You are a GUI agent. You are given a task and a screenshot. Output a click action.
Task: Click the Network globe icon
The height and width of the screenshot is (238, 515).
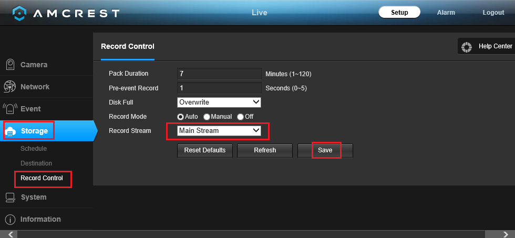(9, 87)
